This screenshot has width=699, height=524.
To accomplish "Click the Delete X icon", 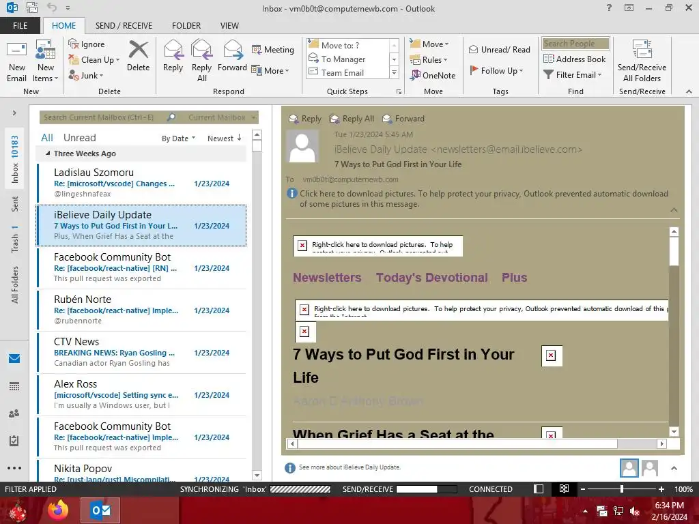I will 138,49.
